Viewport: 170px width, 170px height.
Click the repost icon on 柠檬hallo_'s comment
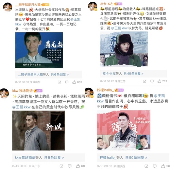146,166
